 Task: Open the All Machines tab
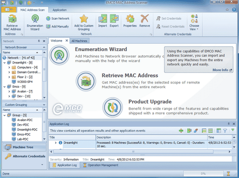[79, 41]
